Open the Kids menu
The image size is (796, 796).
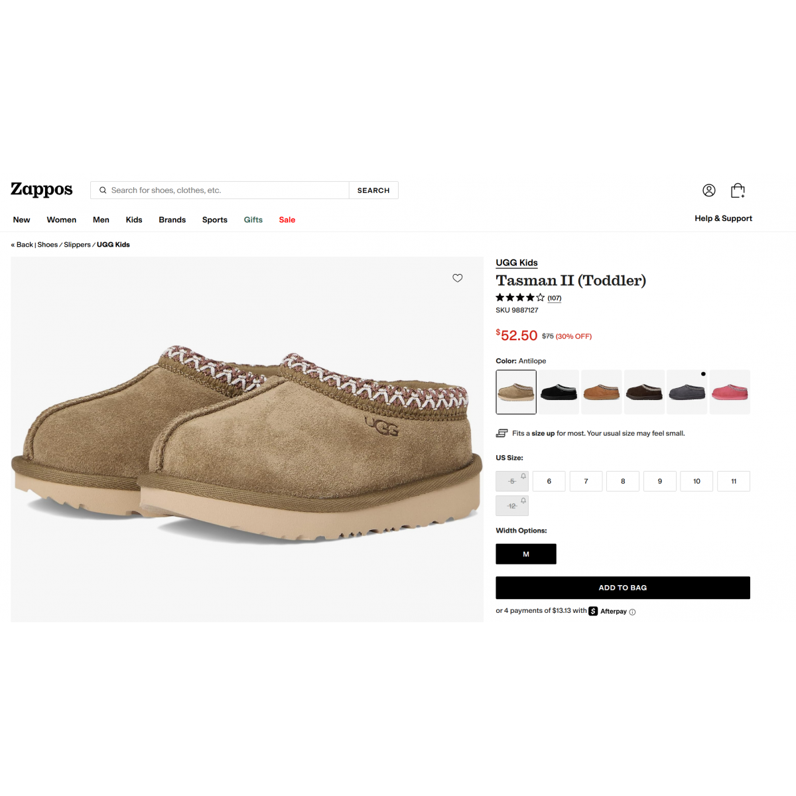pyautogui.click(x=134, y=220)
